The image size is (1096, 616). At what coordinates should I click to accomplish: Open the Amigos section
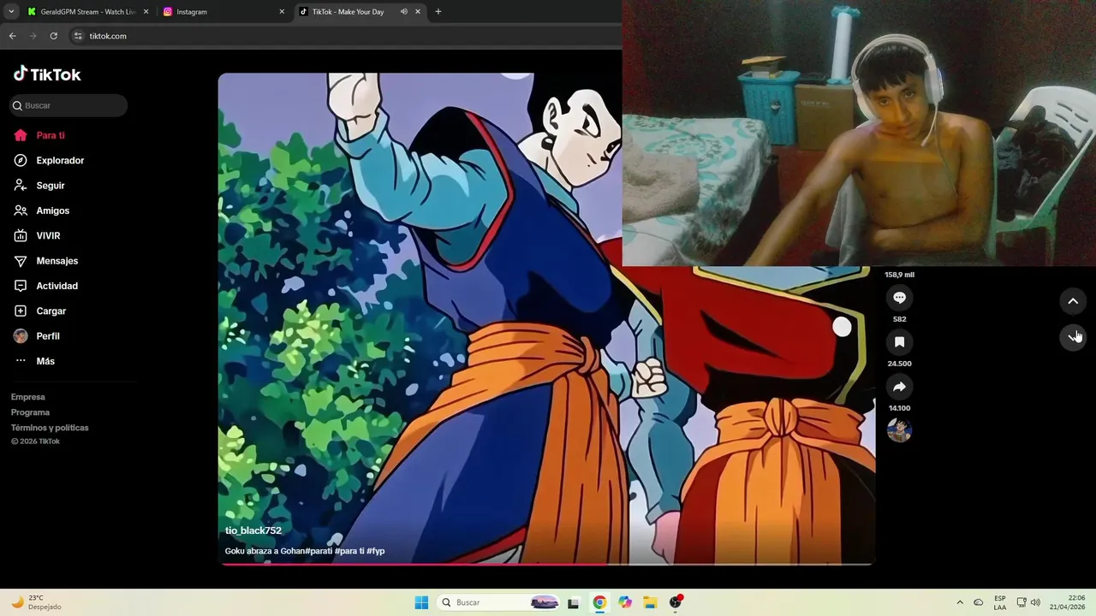click(53, 210)
